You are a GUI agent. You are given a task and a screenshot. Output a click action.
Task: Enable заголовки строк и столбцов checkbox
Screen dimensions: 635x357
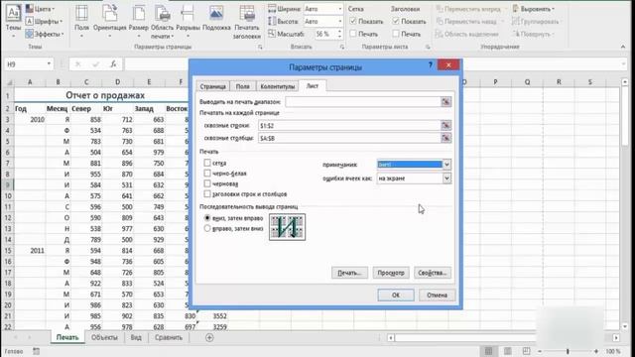tap(207, 194)
